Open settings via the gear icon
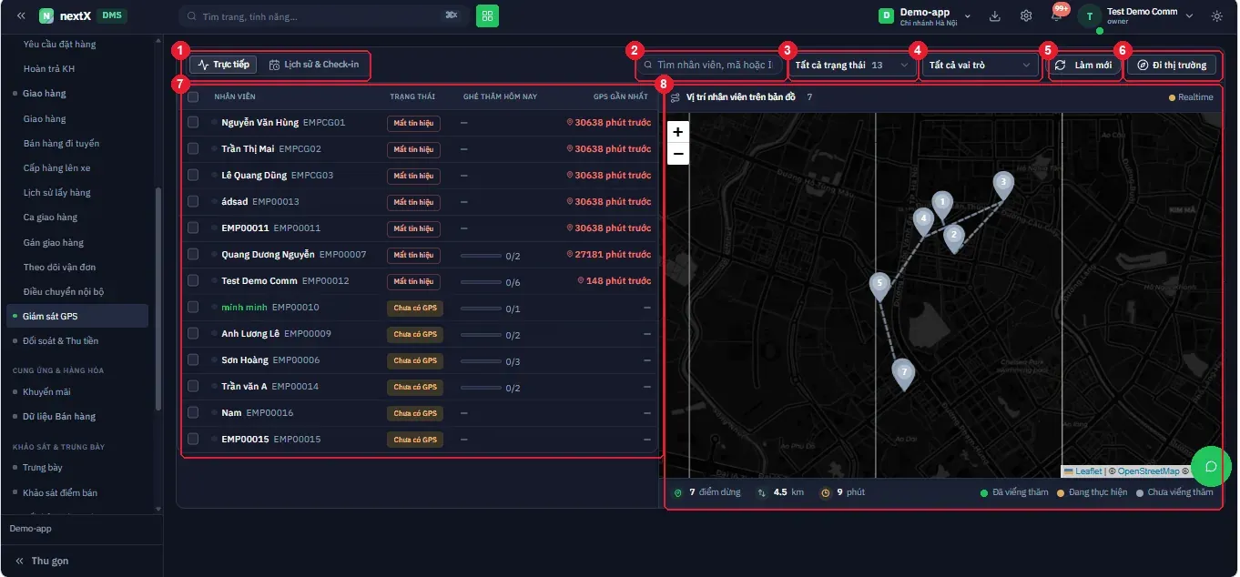 coord(1026,15)
